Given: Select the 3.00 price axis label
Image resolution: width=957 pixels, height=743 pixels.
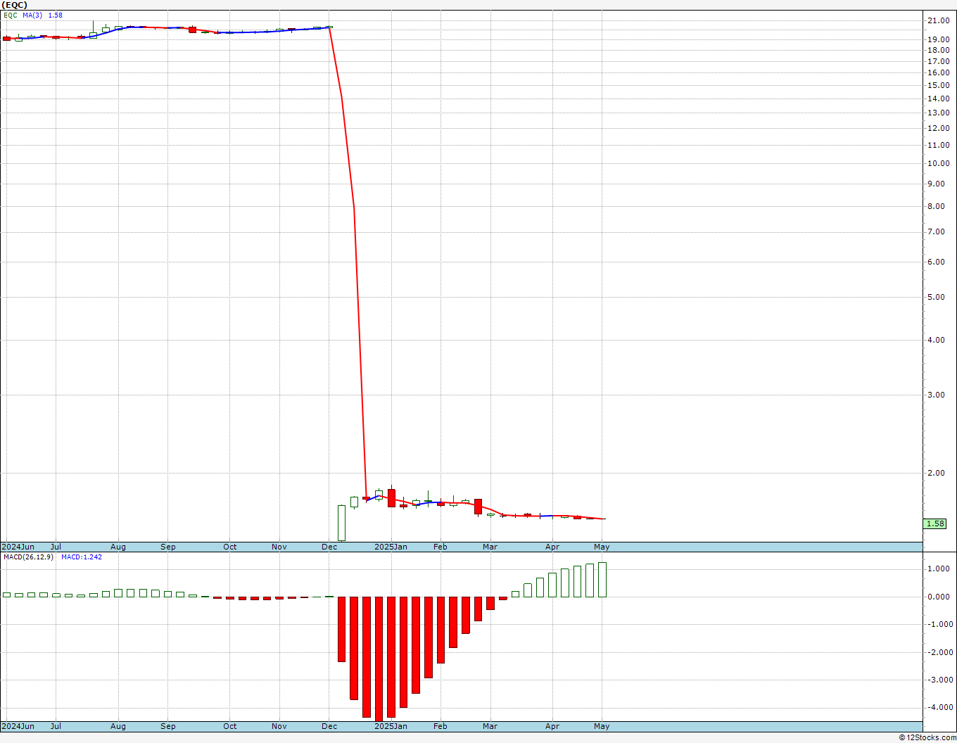Looking at the screenshot, I should pyautogui.click(x=936, y=395).
